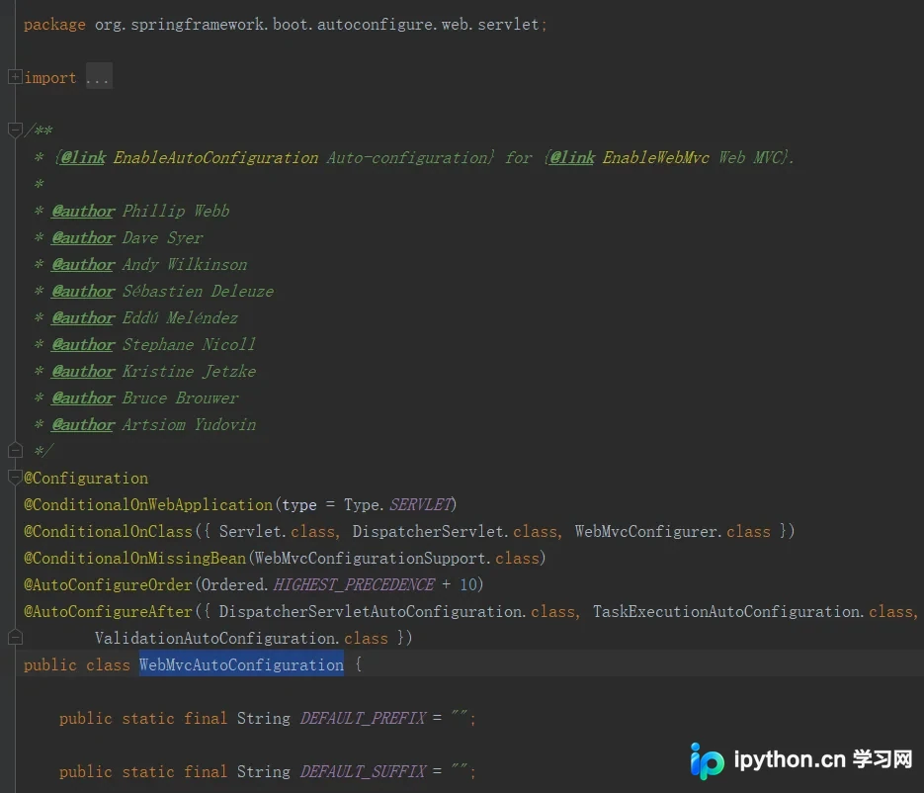
Task: Click DispatcherServlet in the @ConditionalOnClass line
Action: pyautogui.click(x=428, y=531)
